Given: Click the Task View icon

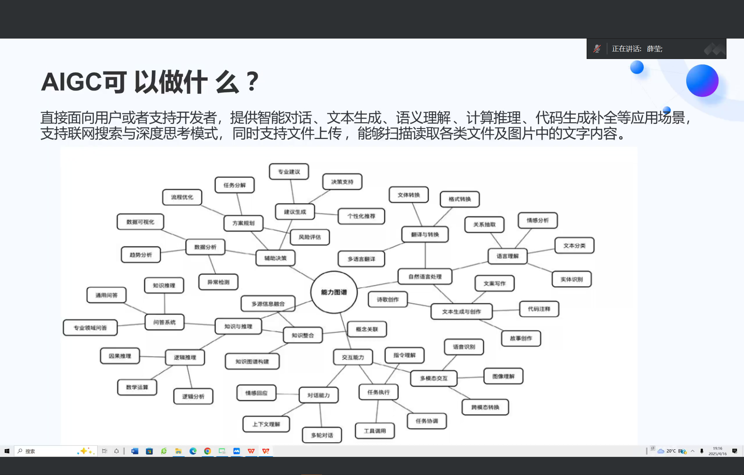Looking at the screenshot, I should pyautogui.click(x=104, y=451).
